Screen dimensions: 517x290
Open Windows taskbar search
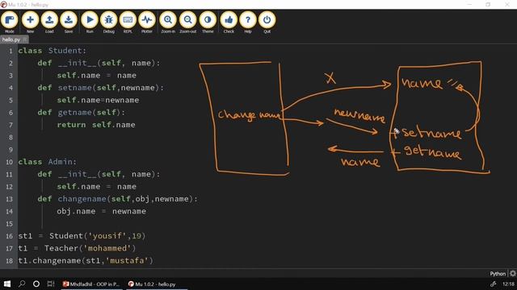(22, 284)
